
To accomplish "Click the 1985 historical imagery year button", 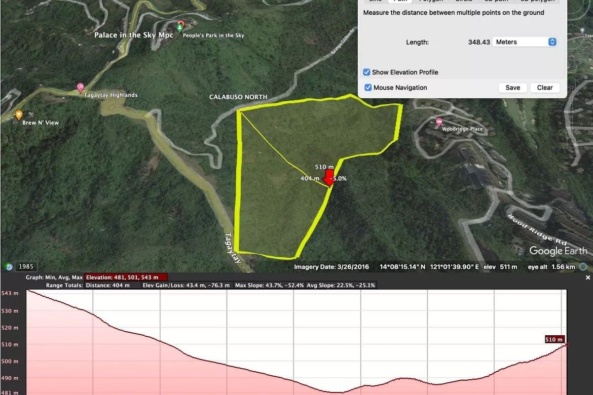I will [26, 266].
